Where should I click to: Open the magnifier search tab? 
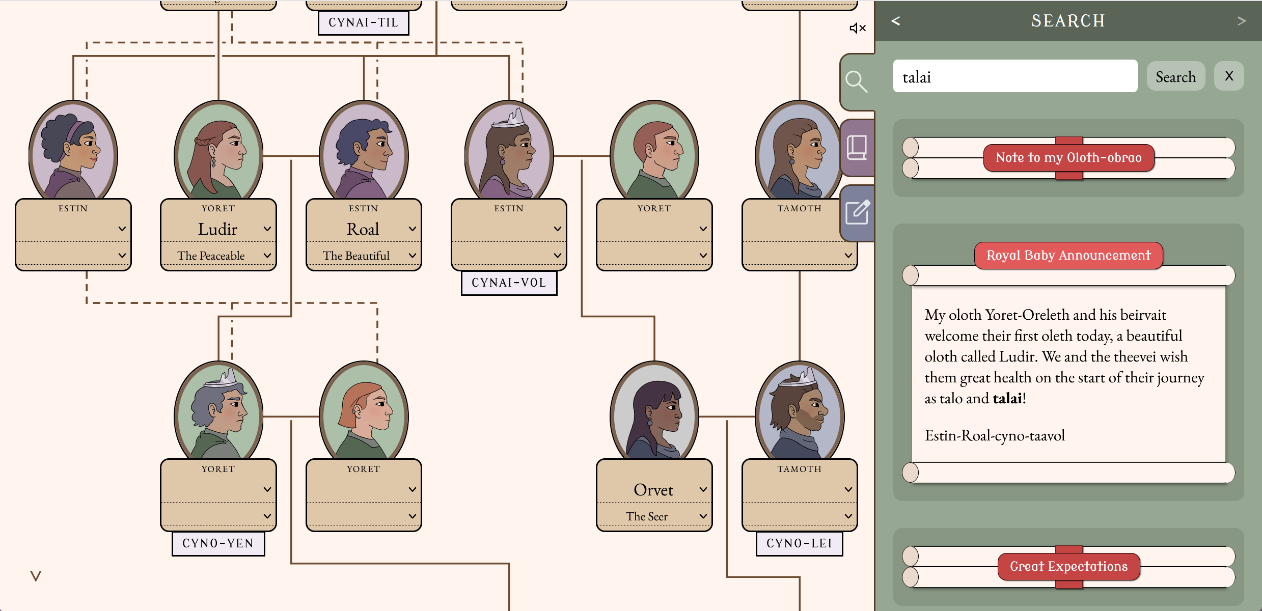pos(856,81)
